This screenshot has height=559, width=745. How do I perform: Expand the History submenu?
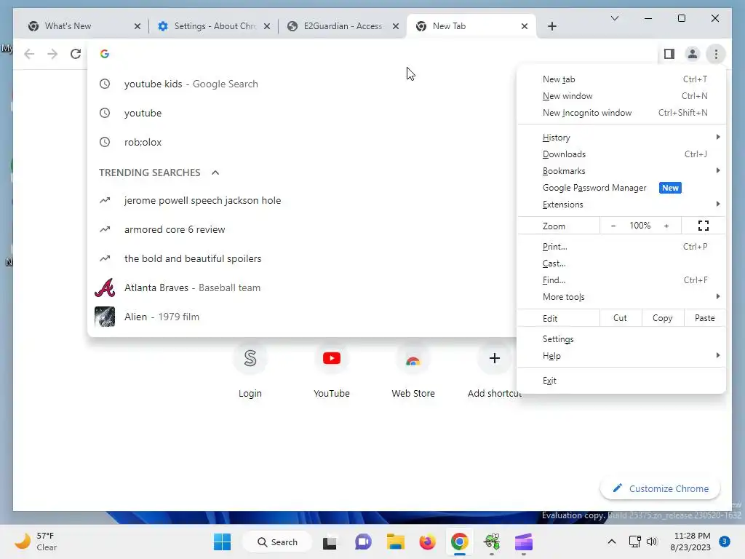[x=621, y=138]
